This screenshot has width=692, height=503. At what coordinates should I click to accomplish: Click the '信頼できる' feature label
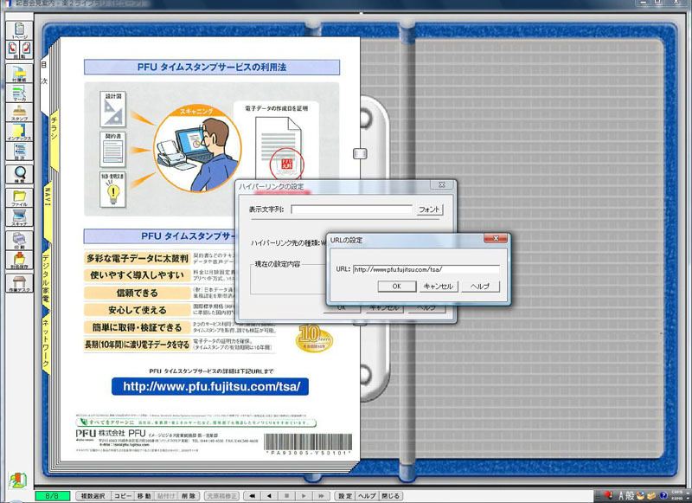(137, 293)
